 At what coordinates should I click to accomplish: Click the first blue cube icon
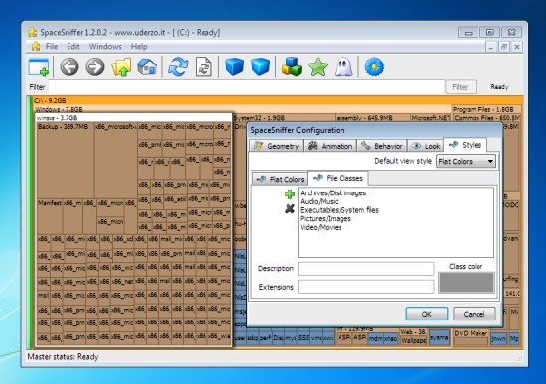pyautogui.click(x=234, y=66)
